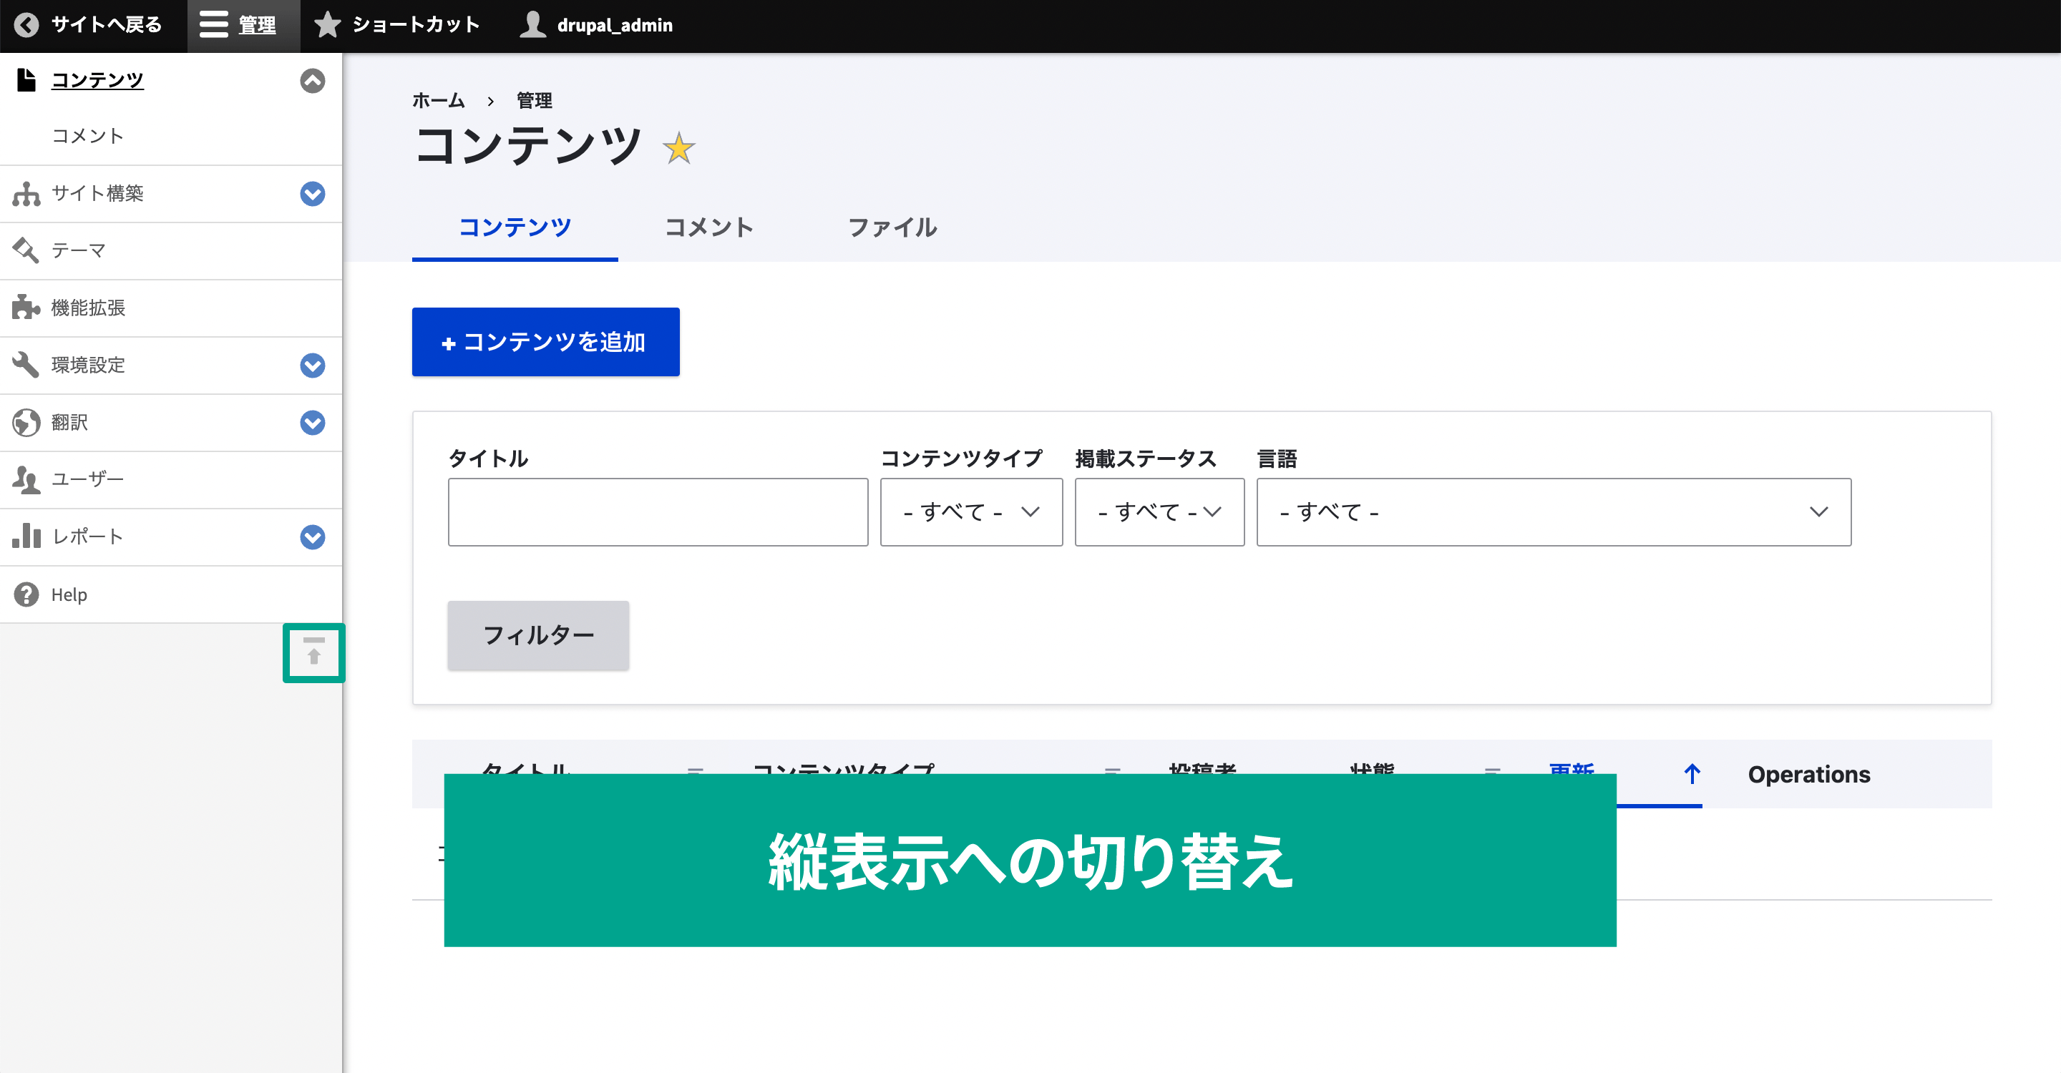This screenshot has width=2061, height=1073.
Task: Expand the レポート section
Action: (x=312, y=537)
